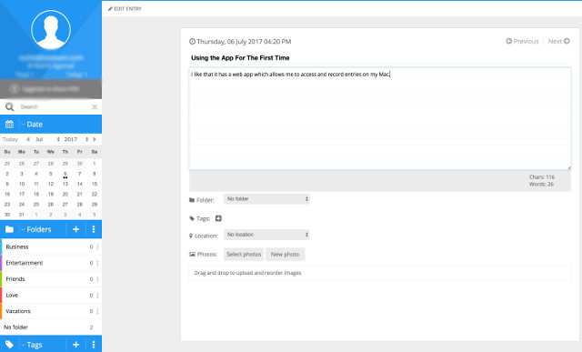Open options dots for Entertainment folder
The height and width of the screenshot is (352, 582).
pos(97,263)
